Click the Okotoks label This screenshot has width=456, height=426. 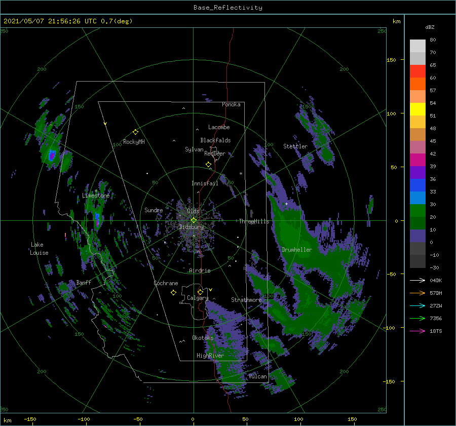203,338
